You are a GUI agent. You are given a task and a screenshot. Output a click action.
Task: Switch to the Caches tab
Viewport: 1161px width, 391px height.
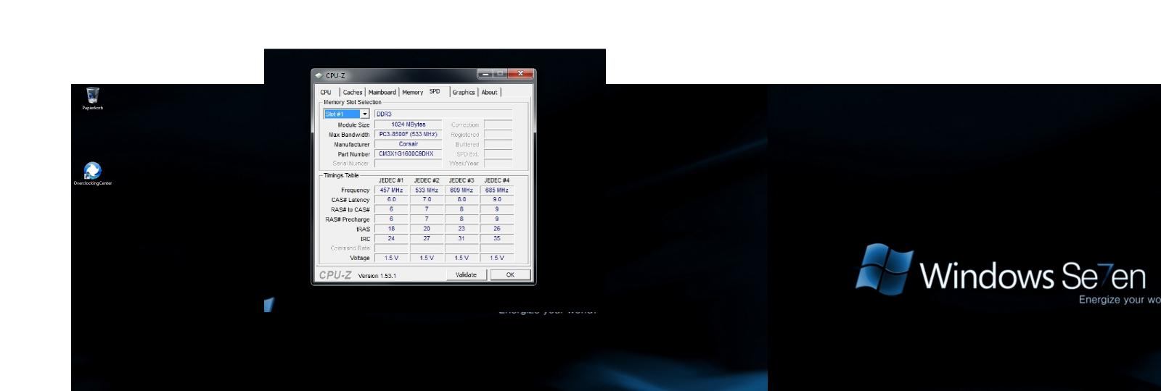(x=353, y=92)
